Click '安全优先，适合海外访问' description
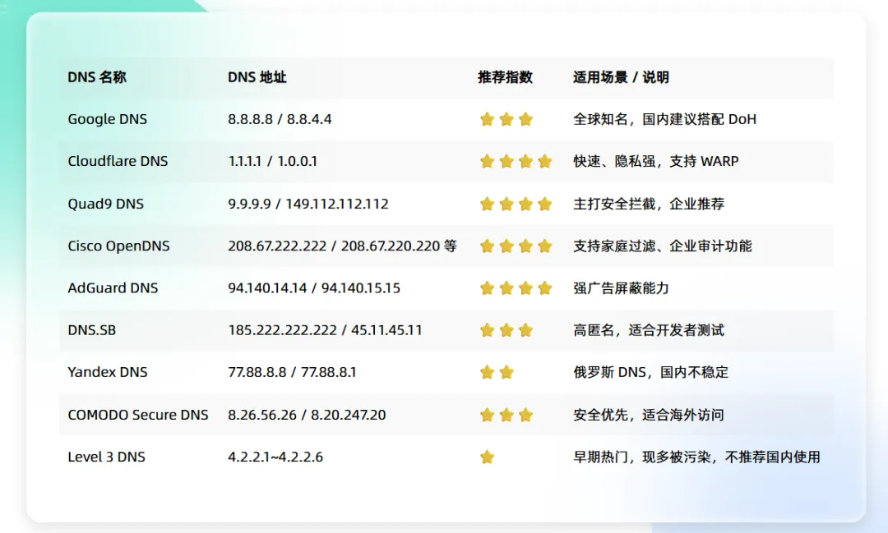Viewport: 888px width, 533px height. pos(649,415)
